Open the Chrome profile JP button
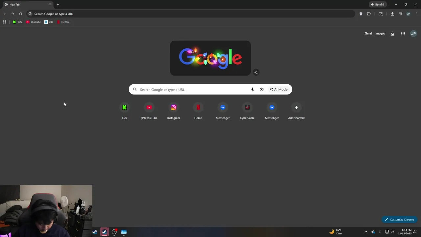 coord(408,14)
